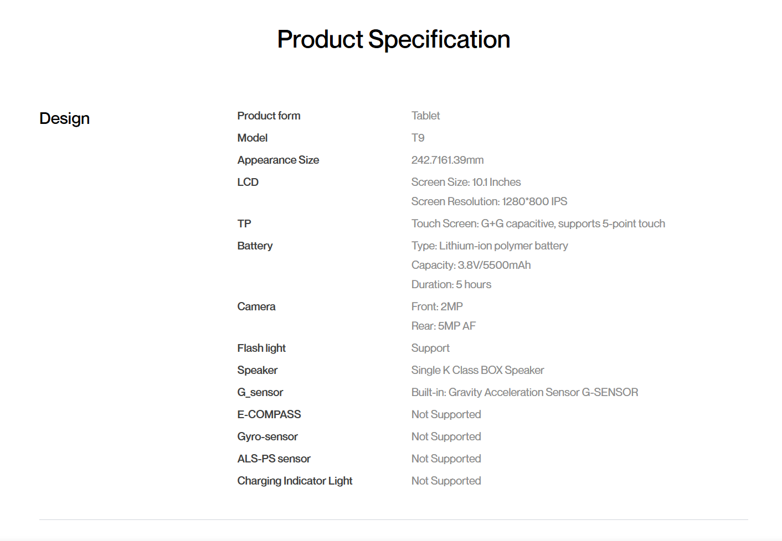Click the Duration 5 hours text
The width and height of the screenshot is (782, 541).
451,284
